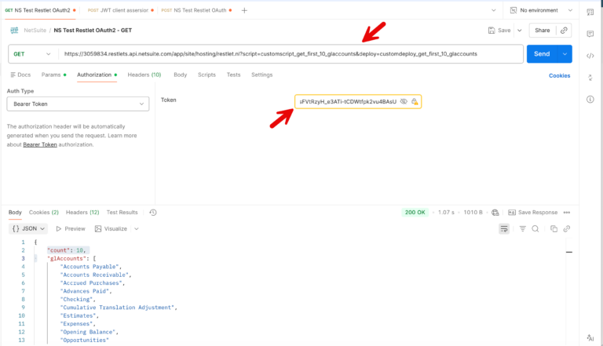Open the Test Results response tab
The height and width of the screenshot is (346, 603).
[x=122, y=213]
